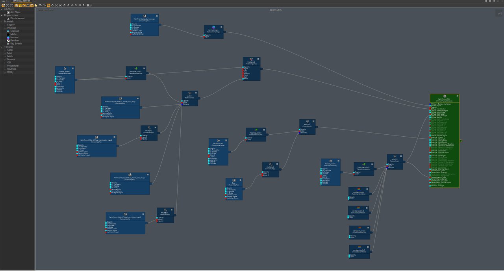This screenshot has height=271, width=504.
Task: Click the red Color pin on constant_color3
Action: tap(350, 257)
